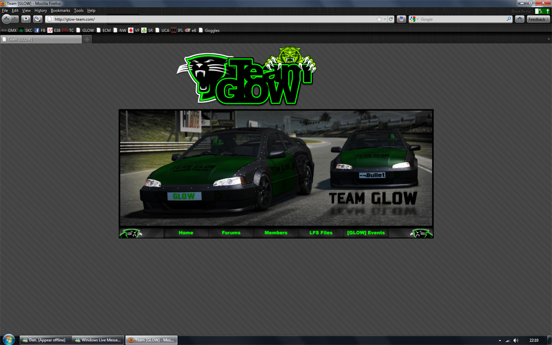Click the URL address bar field

pos(210,19)
